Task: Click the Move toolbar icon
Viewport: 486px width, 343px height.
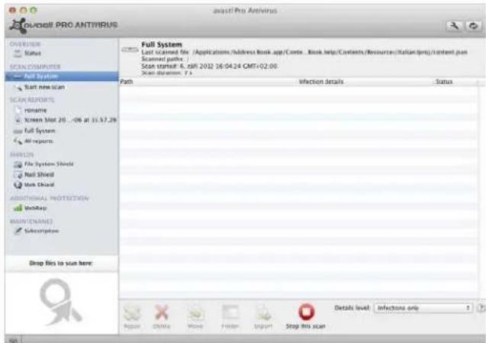Action: (x=195, y=316)
